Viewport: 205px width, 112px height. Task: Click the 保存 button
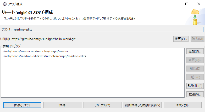(62, 105)
